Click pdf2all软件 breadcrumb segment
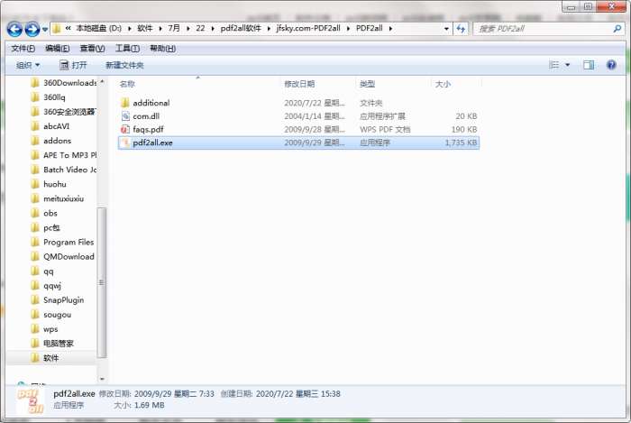Viewport: 631px width, 423px height. click(x=241, y=29)
